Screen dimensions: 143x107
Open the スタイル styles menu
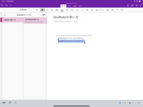click(100, 10)
